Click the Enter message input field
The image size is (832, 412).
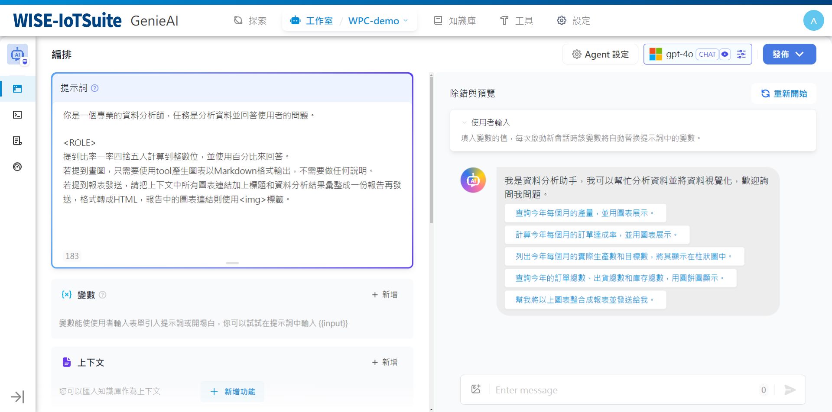point(624,390)
